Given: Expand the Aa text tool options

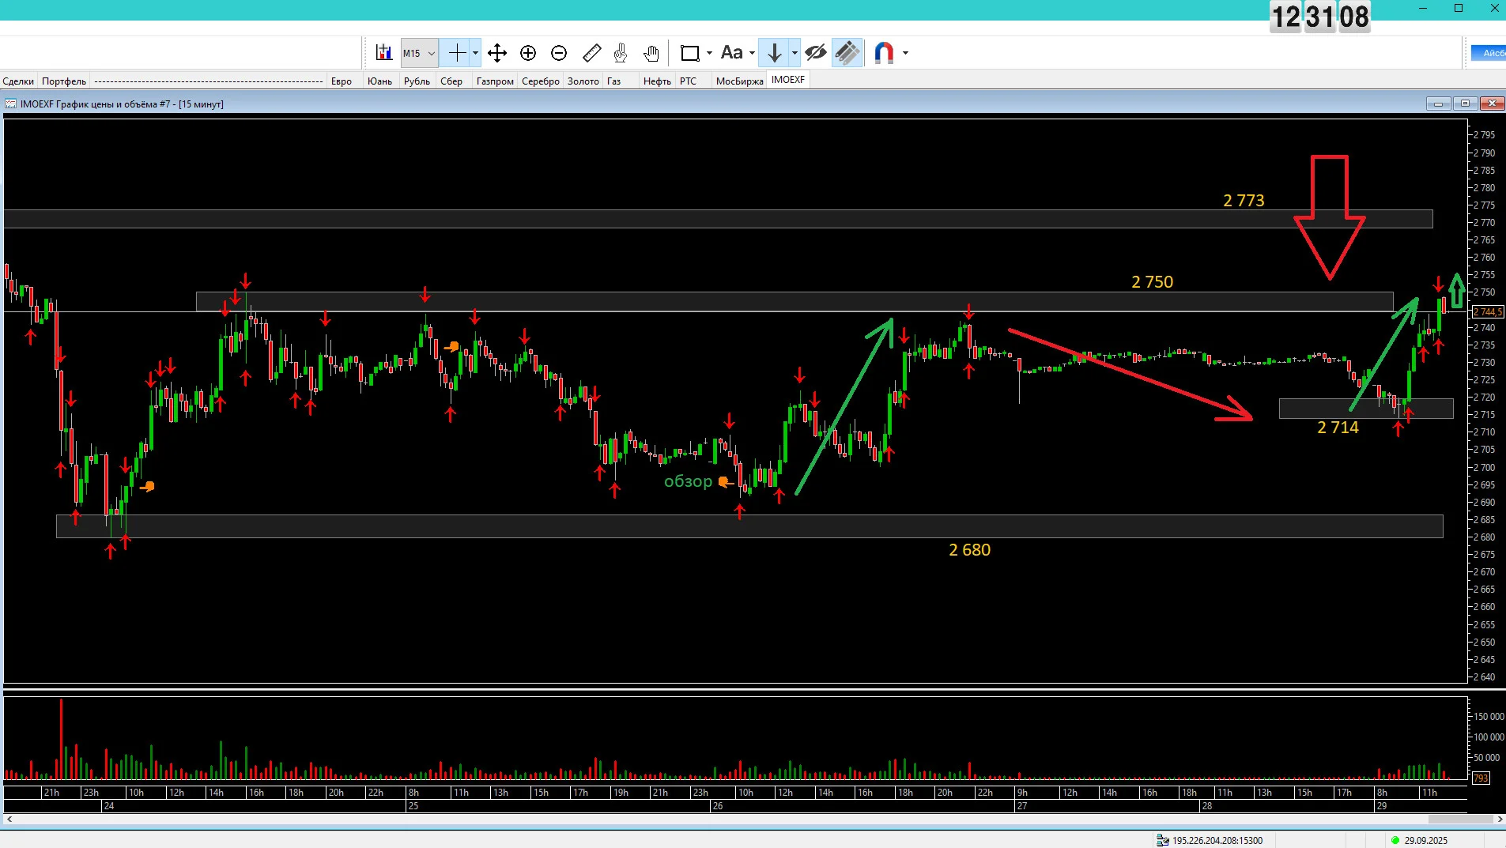Looking at the screenshot, I should click(x=752, y=53).
